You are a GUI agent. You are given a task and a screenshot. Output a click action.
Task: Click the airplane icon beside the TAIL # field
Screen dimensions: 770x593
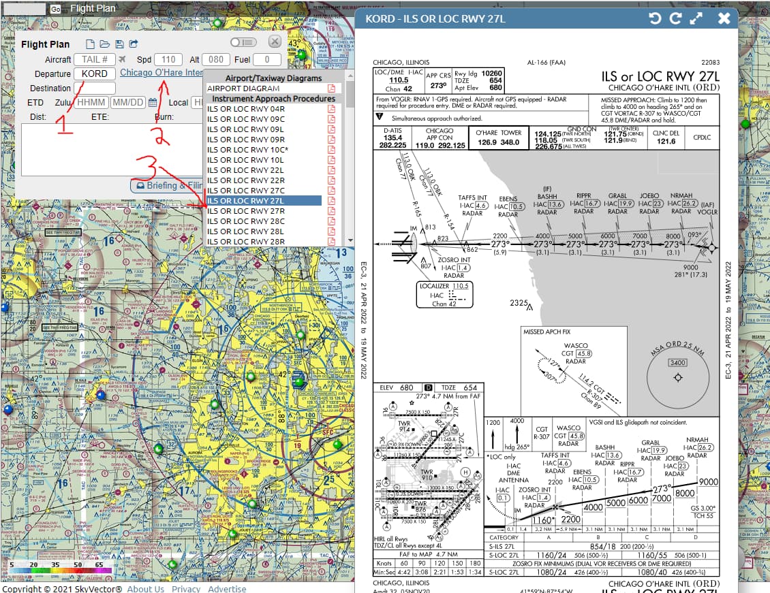(122, 59)
